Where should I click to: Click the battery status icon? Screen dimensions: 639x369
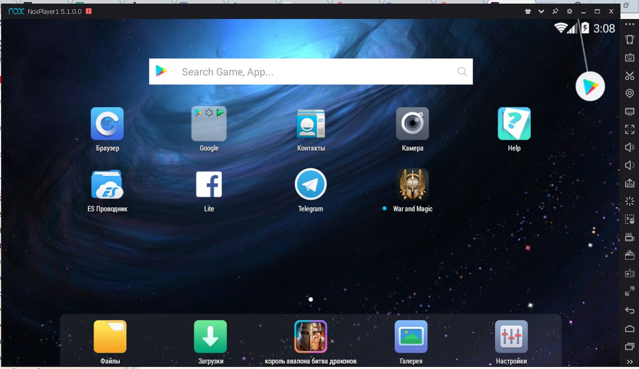coord(585,28)
